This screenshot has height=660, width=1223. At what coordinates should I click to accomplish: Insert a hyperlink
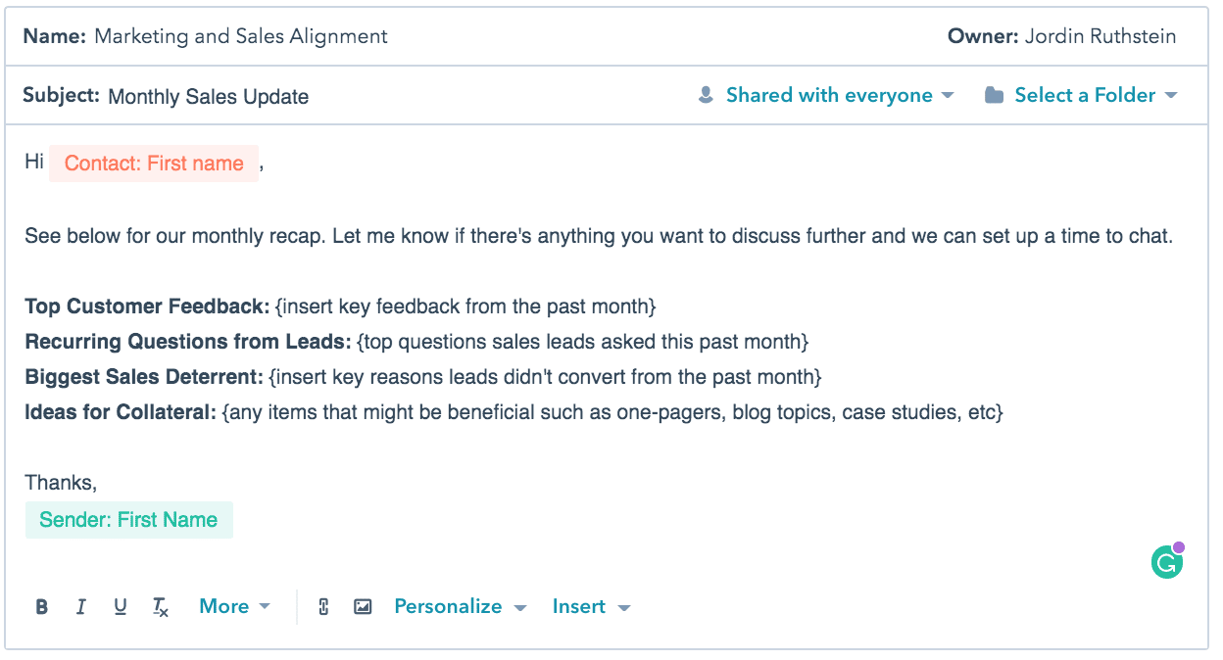click(323, 606)
